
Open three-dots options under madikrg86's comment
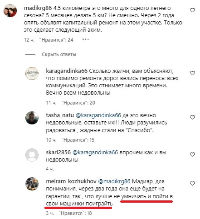pos(85,40)
